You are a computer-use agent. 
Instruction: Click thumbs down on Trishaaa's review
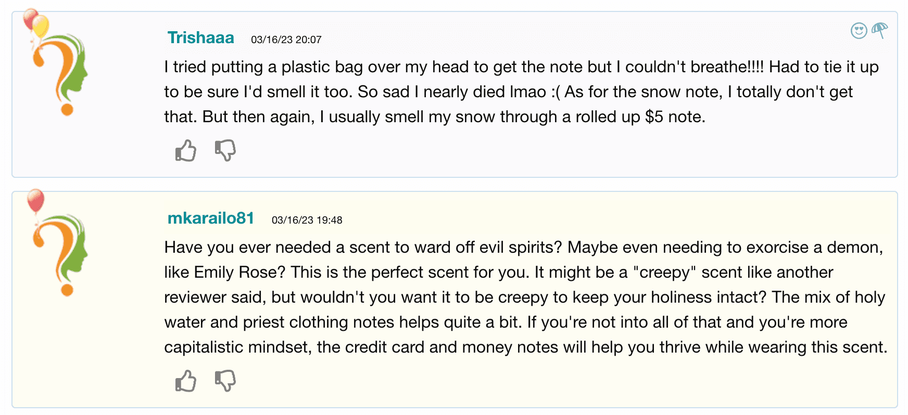point(225,151)
